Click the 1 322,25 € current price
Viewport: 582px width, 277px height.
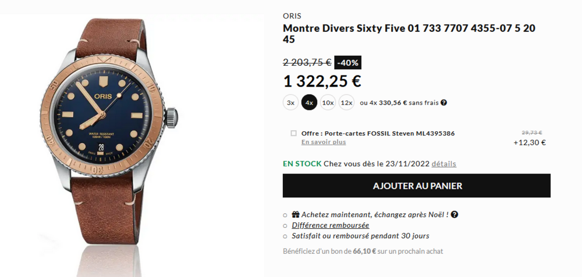coord(322,81)
